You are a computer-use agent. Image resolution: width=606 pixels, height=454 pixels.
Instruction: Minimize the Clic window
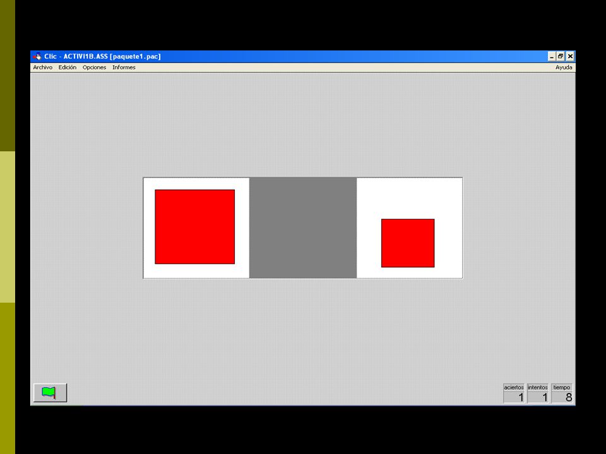click(x=552, y=56)
